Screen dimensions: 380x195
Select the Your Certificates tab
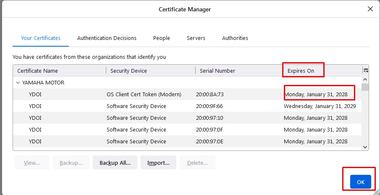pos(41,38)
